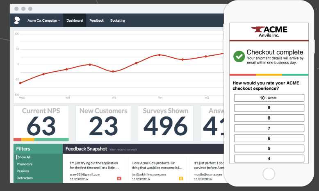Go to the Bucketing tab
Image resolution: width=319 pixels, height=191 pixels.
[118, 20]
